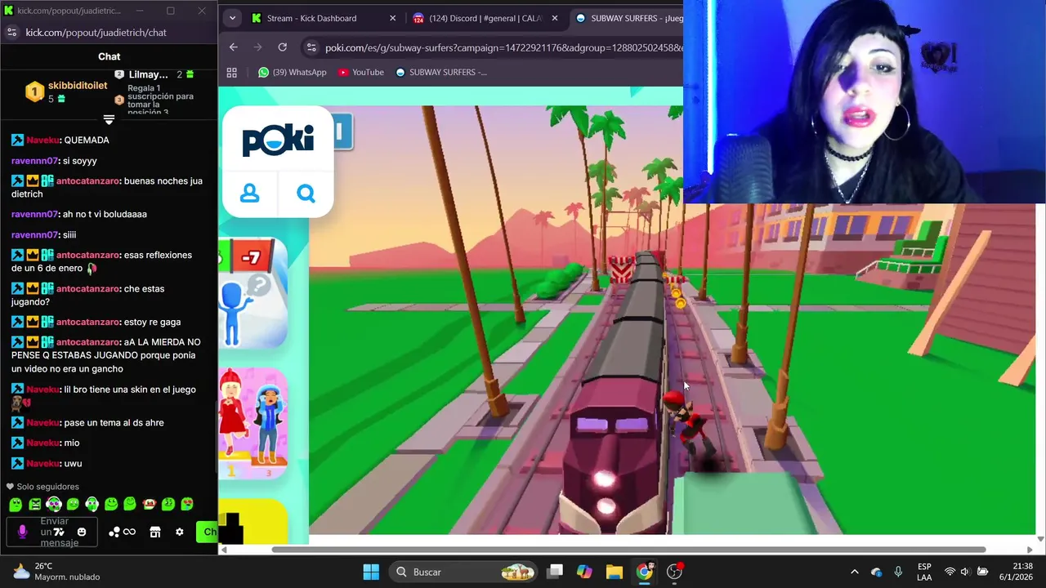1046x588 pixels.
Task: Open Chrome apps grid in bookmarks bar
Action: pyautogui.click(x=232, y=72)
